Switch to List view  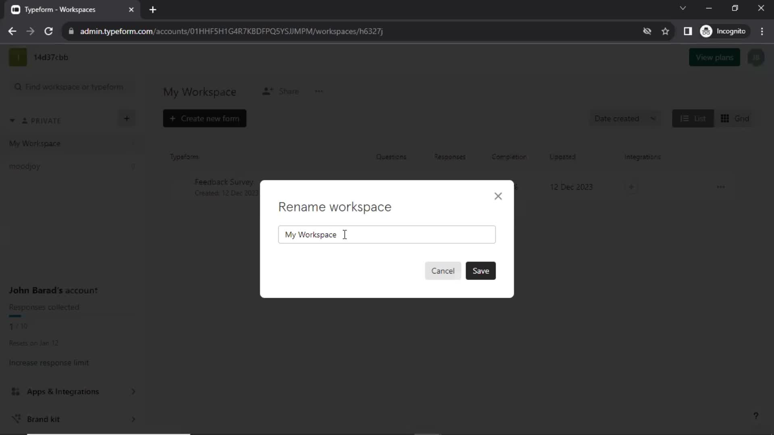[693, 118]
